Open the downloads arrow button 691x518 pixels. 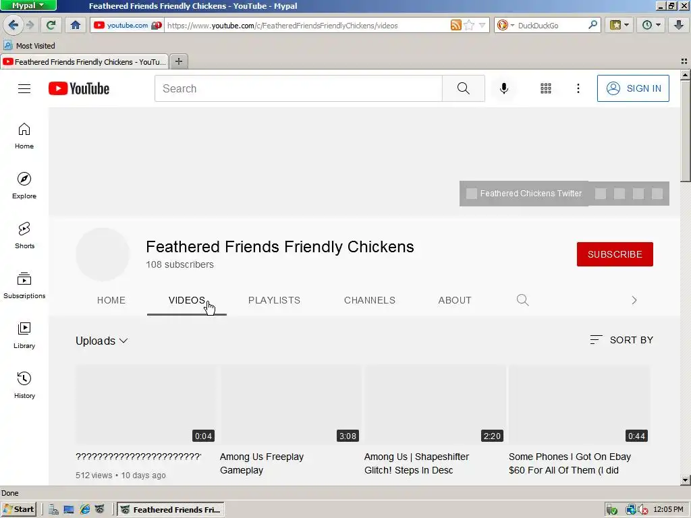click(679, 25)
